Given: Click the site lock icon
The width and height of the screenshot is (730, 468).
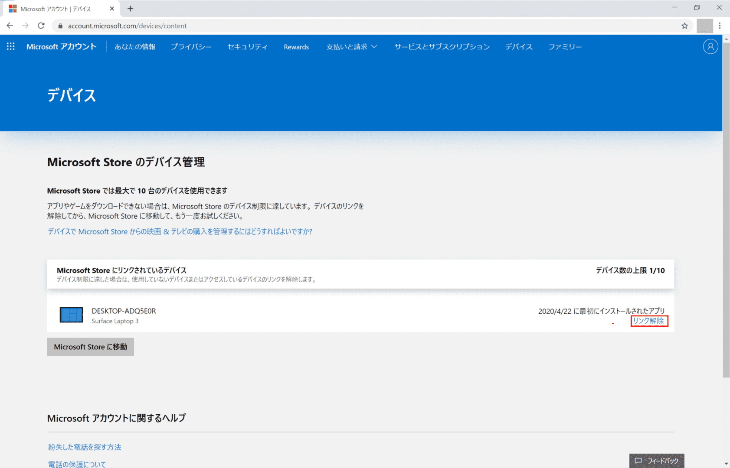Looking at the screenshot, I should coord(60,26).
